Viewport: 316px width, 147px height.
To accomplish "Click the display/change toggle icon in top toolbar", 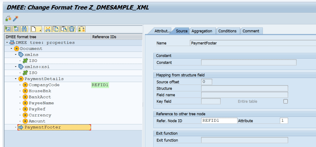I will (8, 18).
